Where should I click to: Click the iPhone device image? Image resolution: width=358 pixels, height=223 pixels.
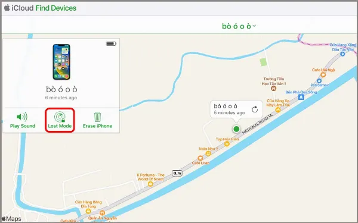[61, 62]
